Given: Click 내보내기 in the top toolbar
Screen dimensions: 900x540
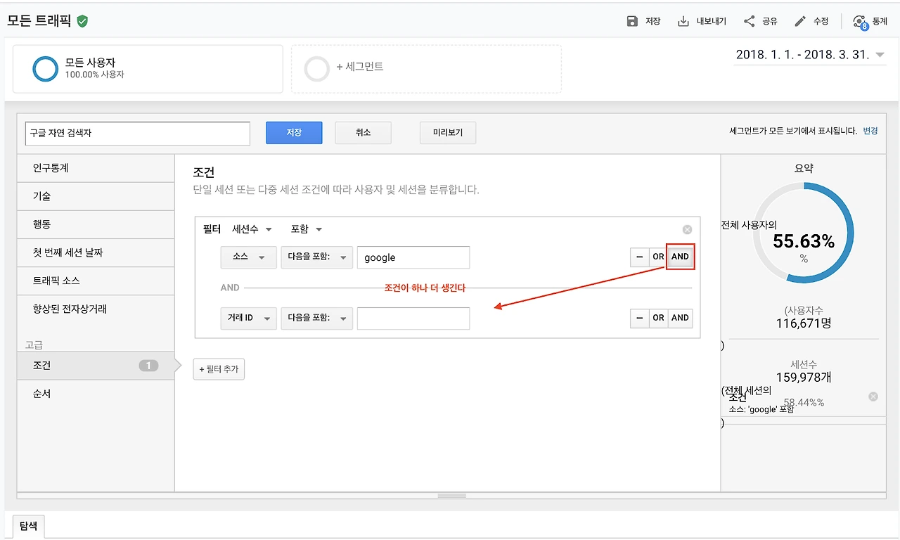Looking at the screenshot, I should 711,22.
